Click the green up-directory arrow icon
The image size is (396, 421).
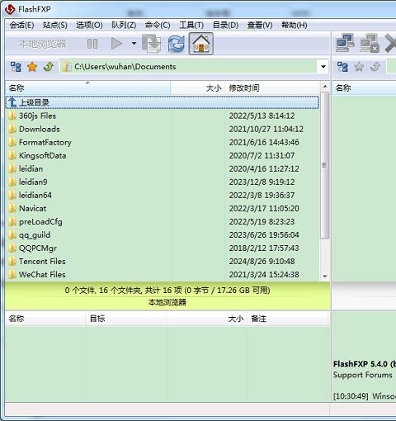click(49, 67)
